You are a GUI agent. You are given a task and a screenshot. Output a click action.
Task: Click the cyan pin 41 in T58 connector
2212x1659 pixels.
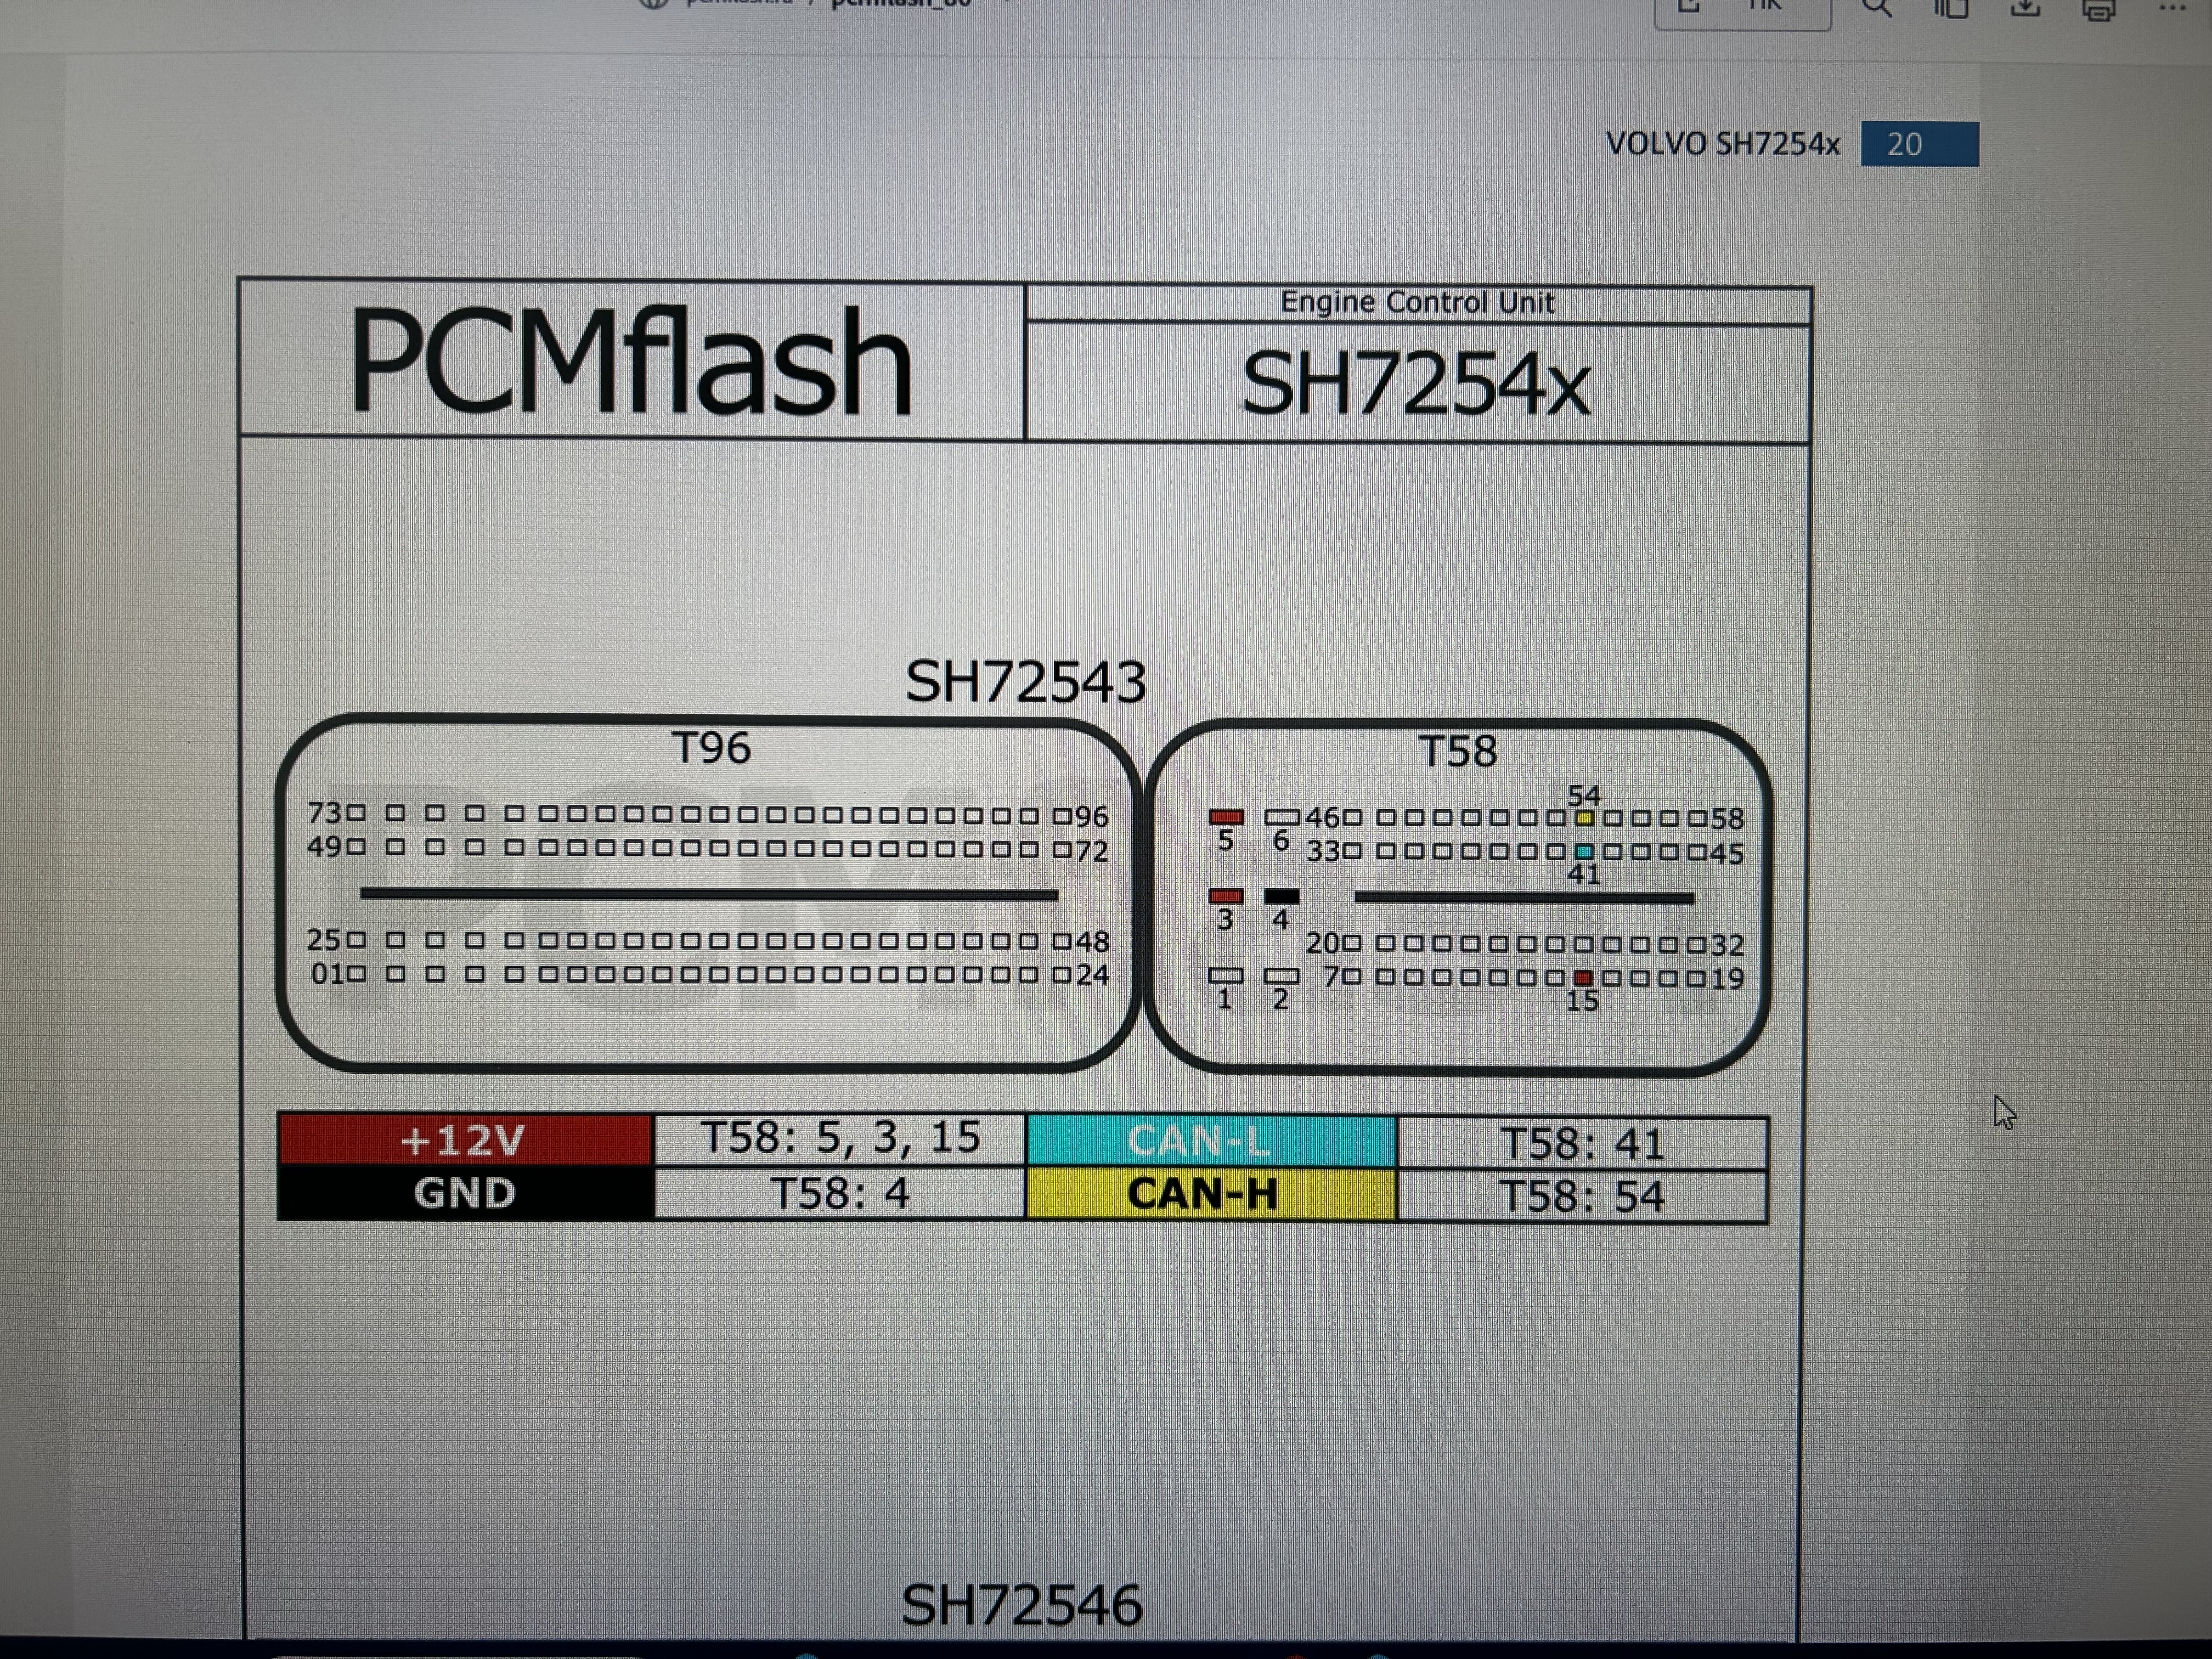click(x=1584, y=852)
